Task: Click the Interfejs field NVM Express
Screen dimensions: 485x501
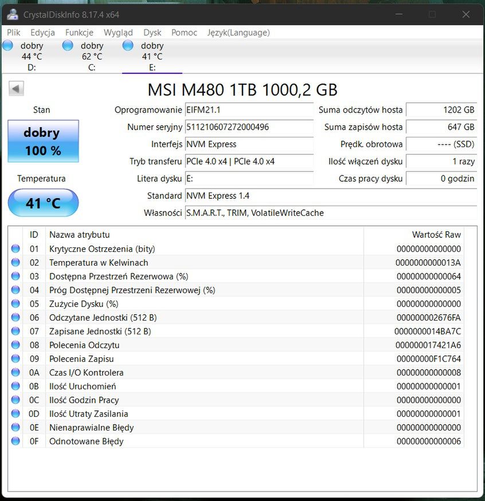Action: pos(249,144)
